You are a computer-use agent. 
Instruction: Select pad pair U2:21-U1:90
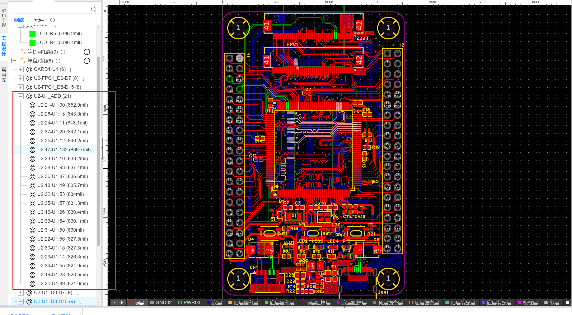coord(62,105)
